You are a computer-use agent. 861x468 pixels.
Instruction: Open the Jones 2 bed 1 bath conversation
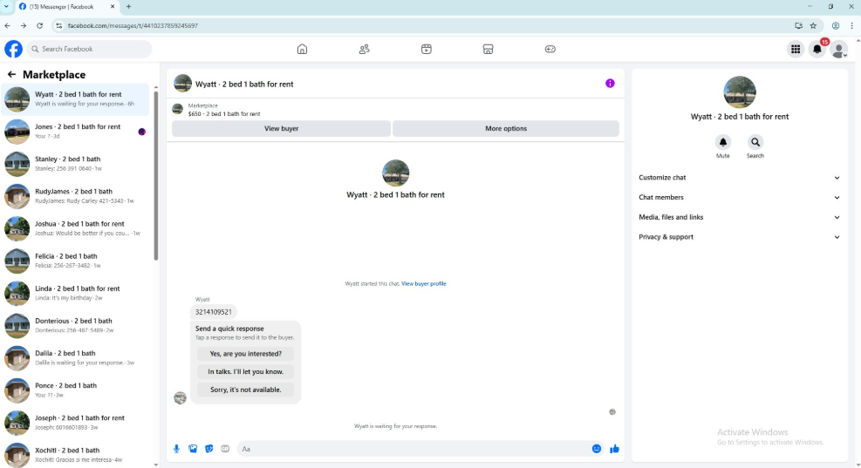point(75,131)
